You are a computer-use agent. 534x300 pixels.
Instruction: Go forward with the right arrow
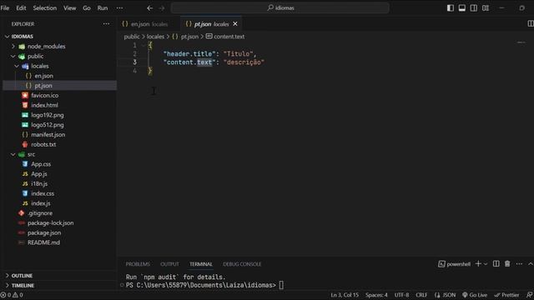[x=161, y=7]
